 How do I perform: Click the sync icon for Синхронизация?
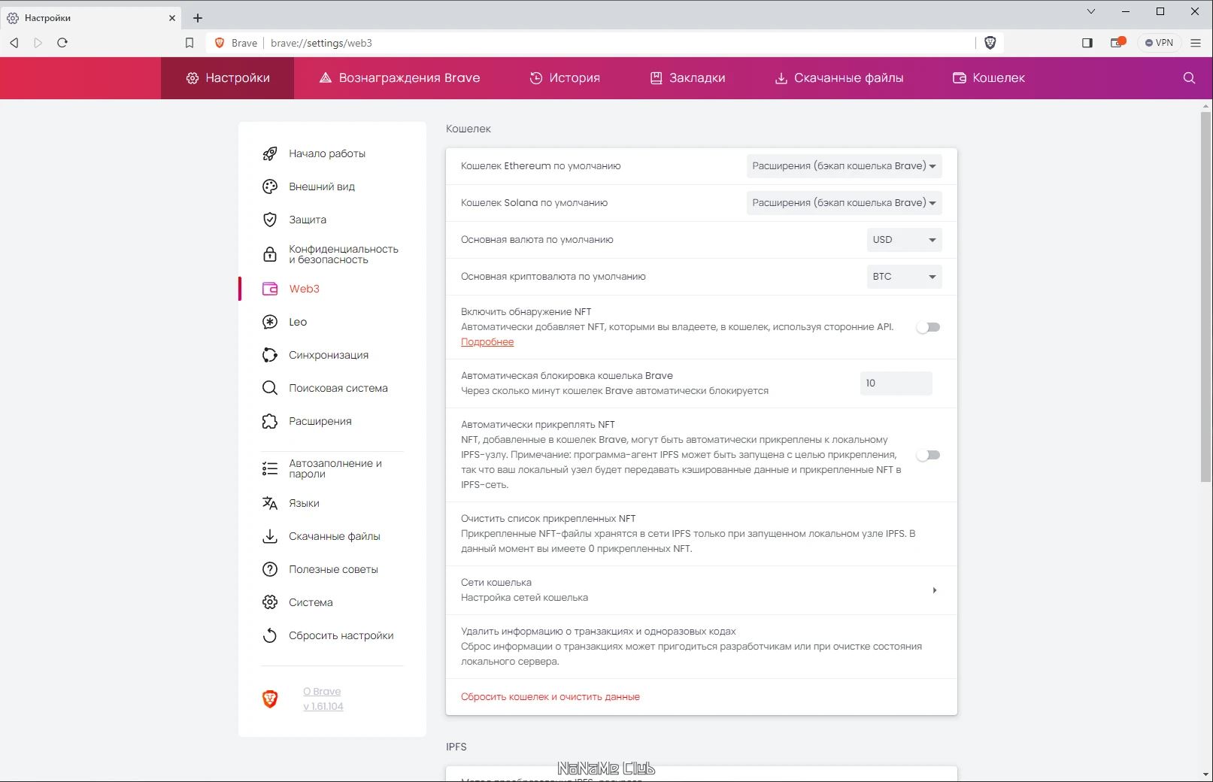tap(270, 355)
